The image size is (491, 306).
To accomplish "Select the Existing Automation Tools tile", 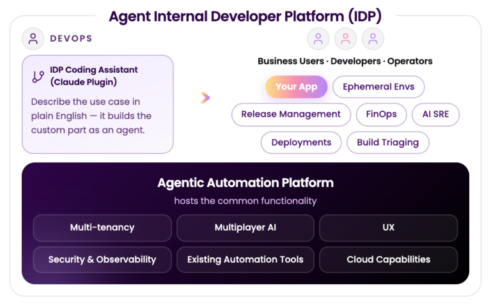I will click(245, 260).
